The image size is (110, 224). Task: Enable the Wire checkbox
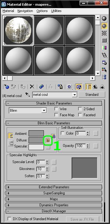(57, 109)
